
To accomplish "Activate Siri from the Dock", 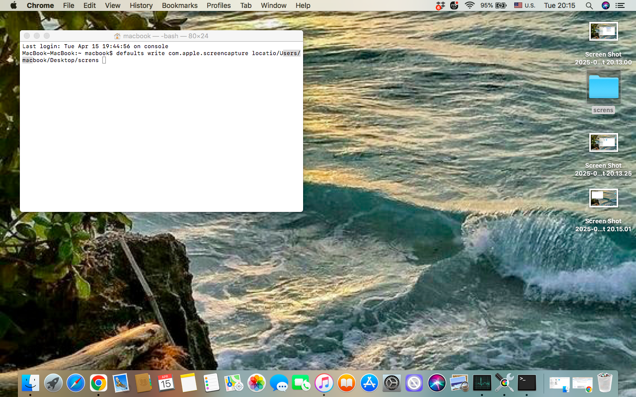I will 437,382.
